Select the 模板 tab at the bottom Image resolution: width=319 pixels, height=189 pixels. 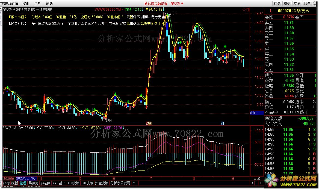[x=15, y=183]
